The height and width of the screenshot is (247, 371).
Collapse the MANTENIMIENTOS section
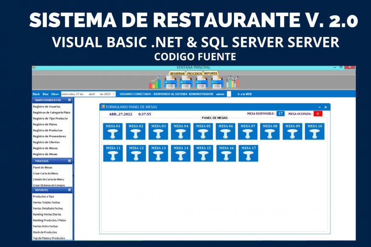(x=70, y=100)
